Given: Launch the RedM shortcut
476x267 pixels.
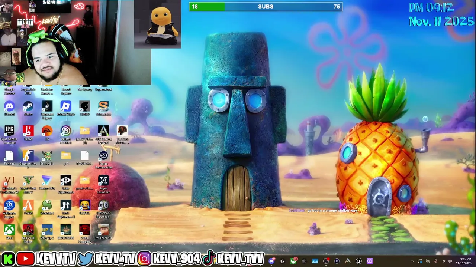Looking at the screenshot, I should pos(28,133).
